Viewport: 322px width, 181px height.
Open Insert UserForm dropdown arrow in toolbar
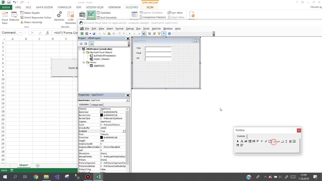tap(90, 33)
